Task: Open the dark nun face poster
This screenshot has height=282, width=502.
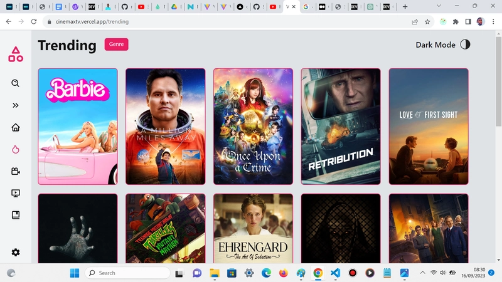Action: point(341,228)
